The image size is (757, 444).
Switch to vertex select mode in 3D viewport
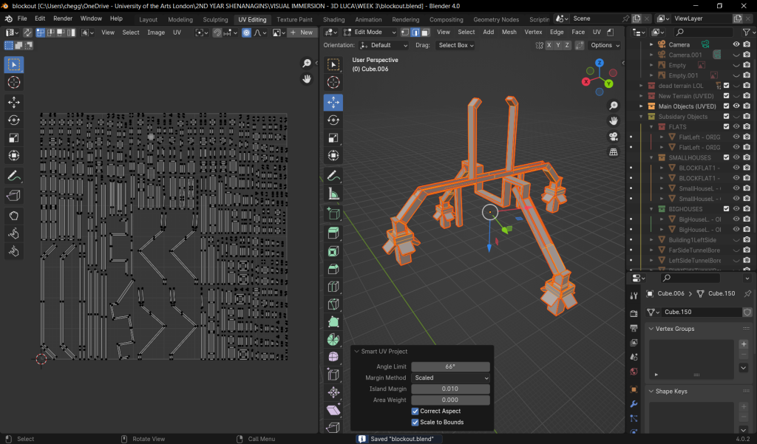[404, 33]
